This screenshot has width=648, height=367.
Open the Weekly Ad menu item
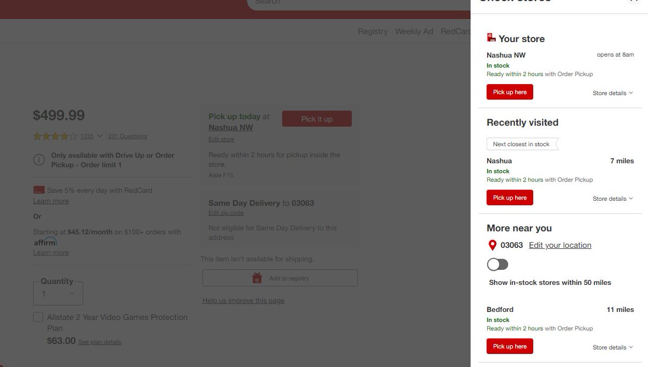[414, 31]
